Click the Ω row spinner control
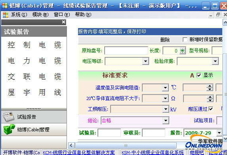Viewport: 227px width, 155px height. pyautogui.click(x=210, y=98)
